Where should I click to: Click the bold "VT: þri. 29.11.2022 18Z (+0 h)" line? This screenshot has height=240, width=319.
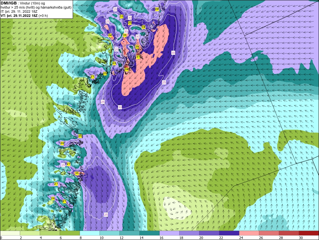(25, 16)
